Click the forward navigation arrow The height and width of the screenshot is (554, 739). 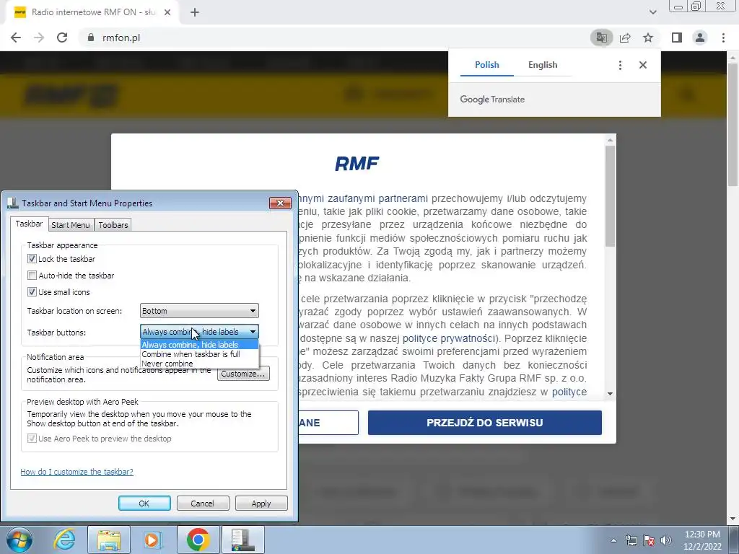tap(39, 38)
